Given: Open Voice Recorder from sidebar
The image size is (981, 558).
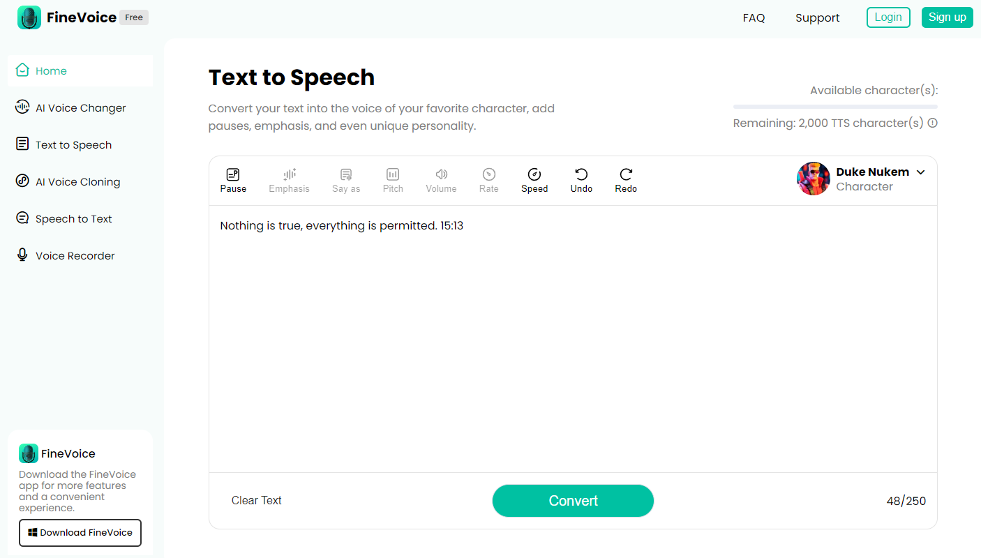Looking at the screenshot, I should point(75,256).
